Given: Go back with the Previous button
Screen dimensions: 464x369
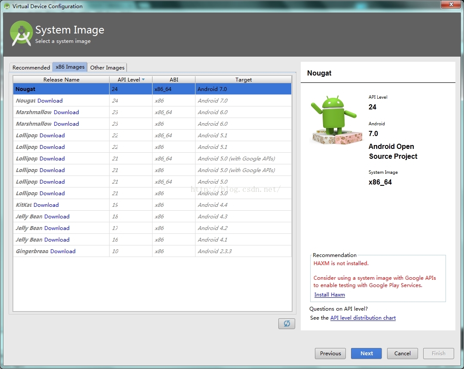Looking at the screenshot, I should pyautogui.click(x=330, y=353).
